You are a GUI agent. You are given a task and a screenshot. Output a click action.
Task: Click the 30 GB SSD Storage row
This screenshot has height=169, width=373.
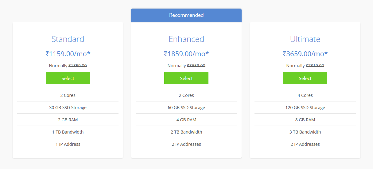(x=68, y=108)
